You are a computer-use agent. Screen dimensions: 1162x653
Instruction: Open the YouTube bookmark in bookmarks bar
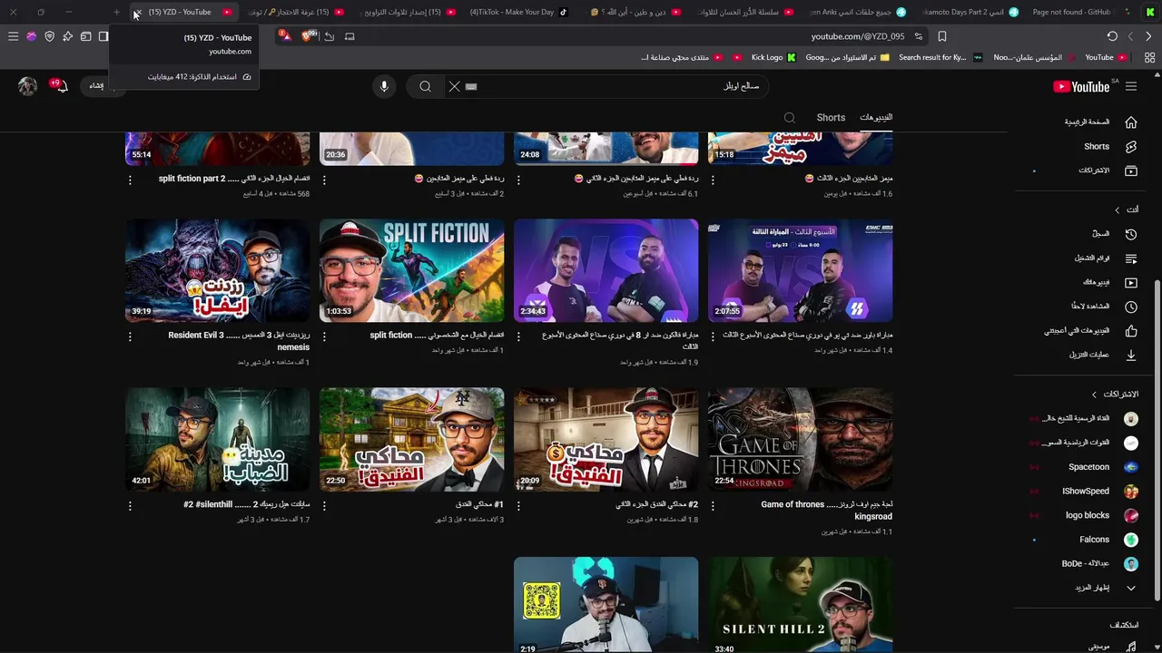tap(1106, 57)
